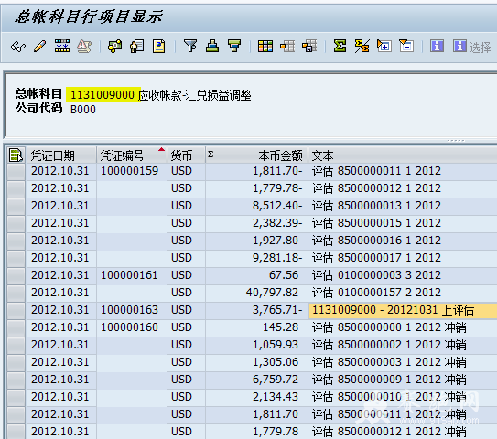Click the select layout icon
The image size is (497, 439).
click(x=287, y=47)
